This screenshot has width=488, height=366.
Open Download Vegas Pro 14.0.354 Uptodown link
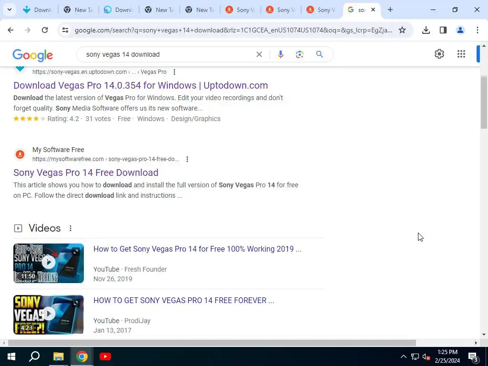point(141,85)
